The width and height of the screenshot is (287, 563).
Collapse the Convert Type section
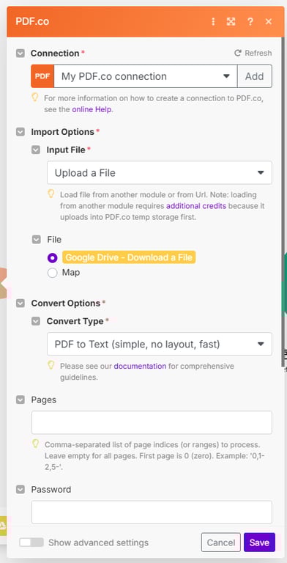pos(36,321)
